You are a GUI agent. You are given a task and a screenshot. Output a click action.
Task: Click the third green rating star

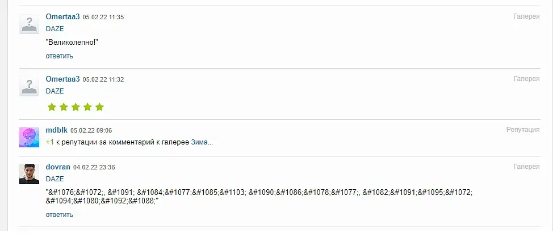coord(76,107)
